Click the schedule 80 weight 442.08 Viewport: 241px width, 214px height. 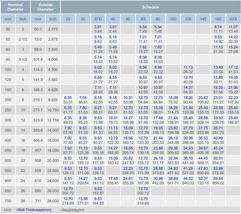[x=158, y=183]
